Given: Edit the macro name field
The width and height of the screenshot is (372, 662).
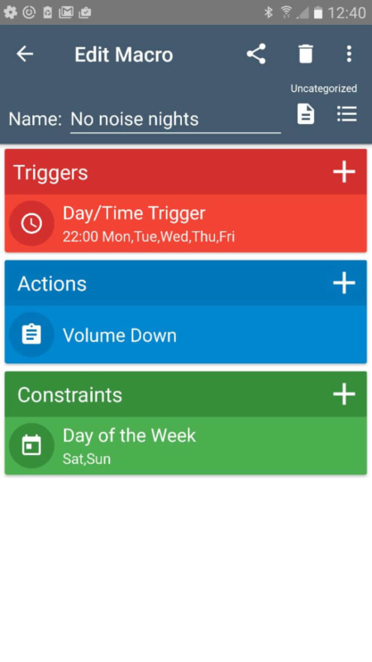Looking at the screenshot, I should point(175,119).
